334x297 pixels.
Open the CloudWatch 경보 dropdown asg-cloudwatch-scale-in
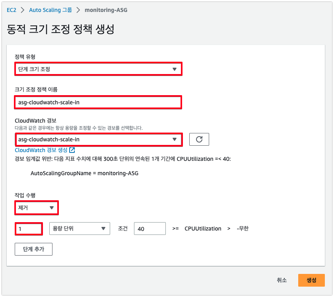pyautogui.click(x=99, y=139)
